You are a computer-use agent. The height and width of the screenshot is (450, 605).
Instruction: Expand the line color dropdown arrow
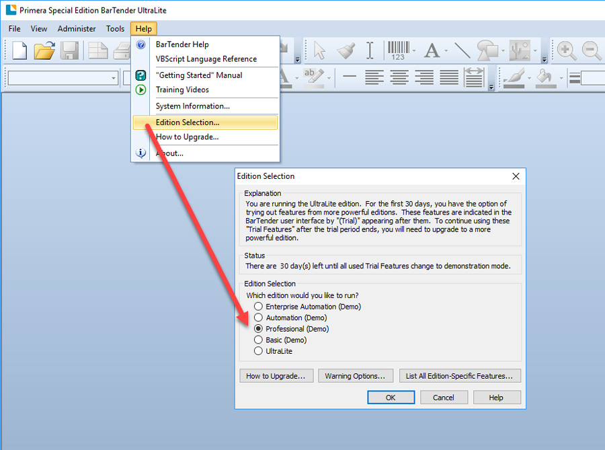[529, 78]
